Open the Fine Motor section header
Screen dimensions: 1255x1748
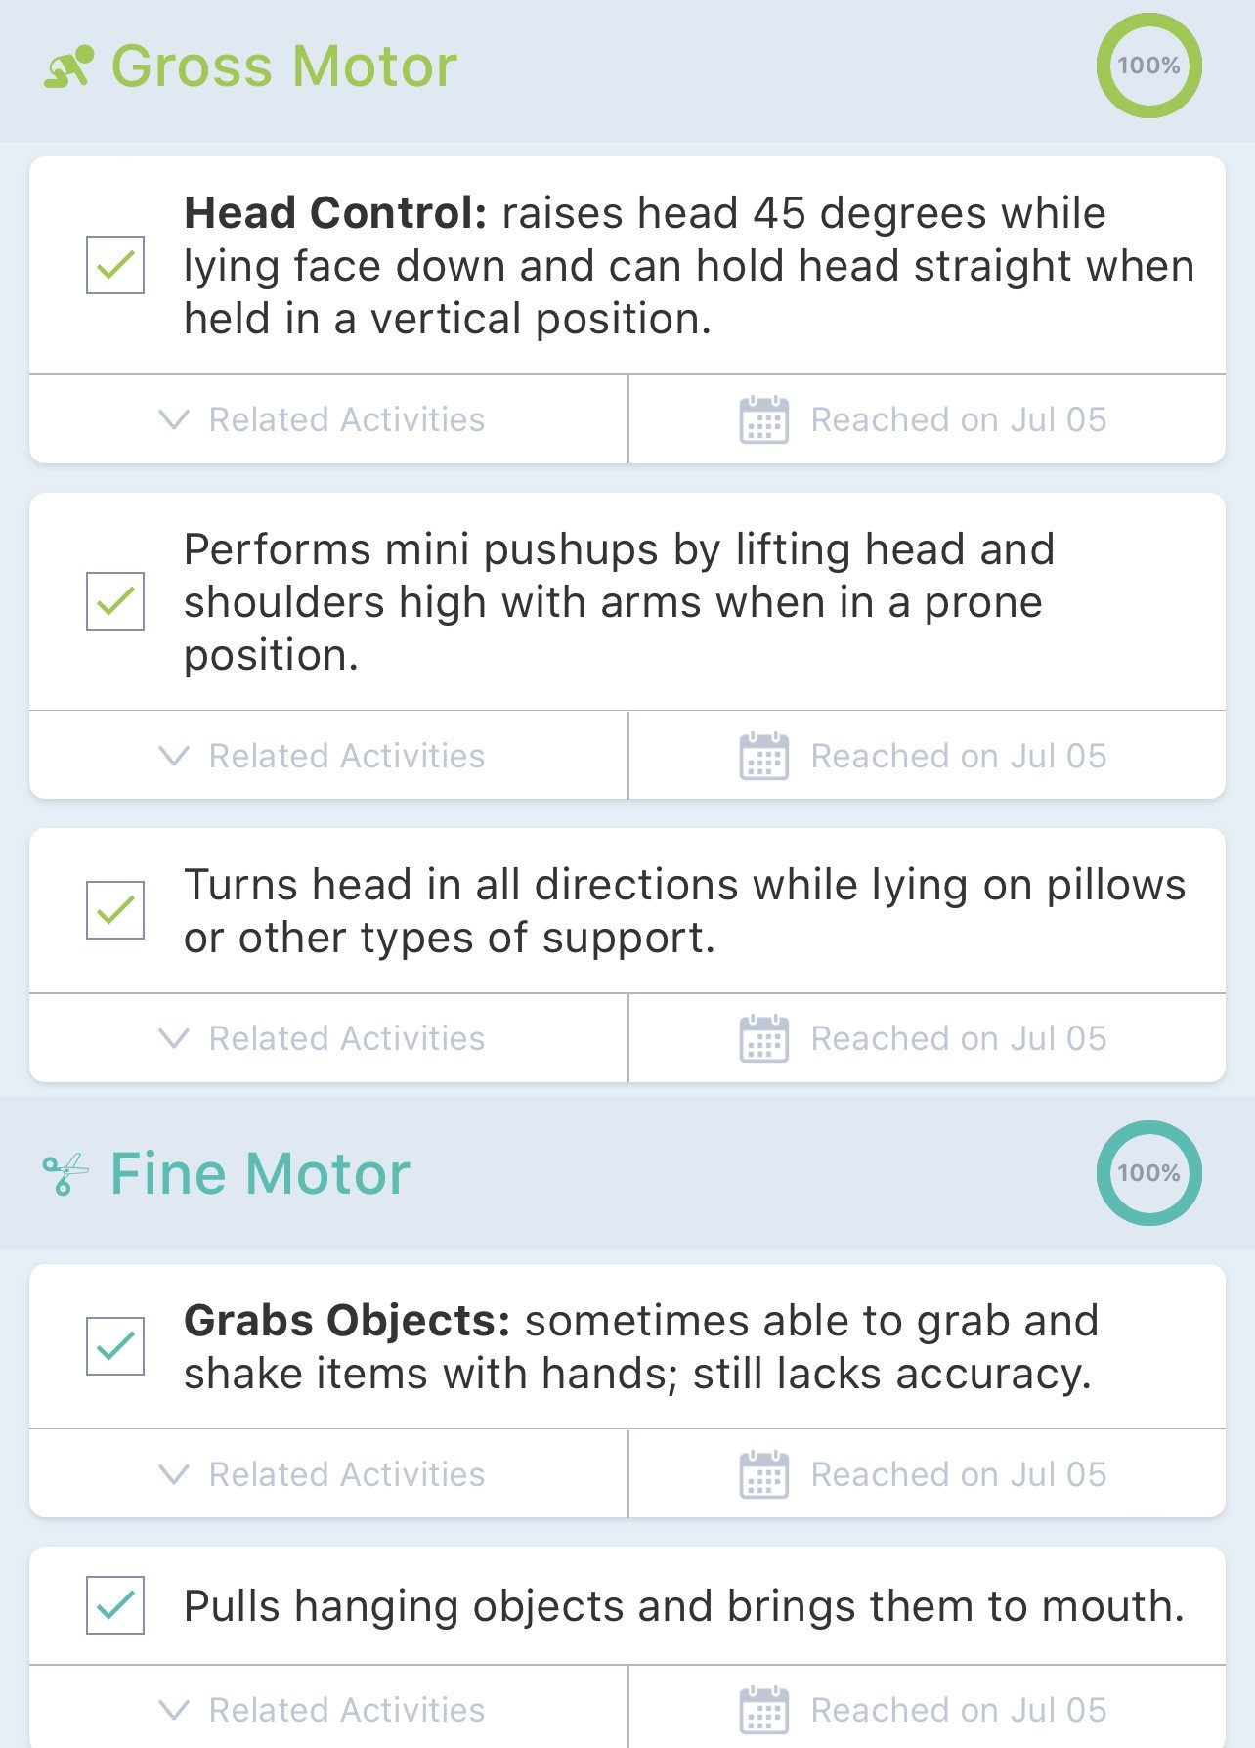(x=260, y=1174)
